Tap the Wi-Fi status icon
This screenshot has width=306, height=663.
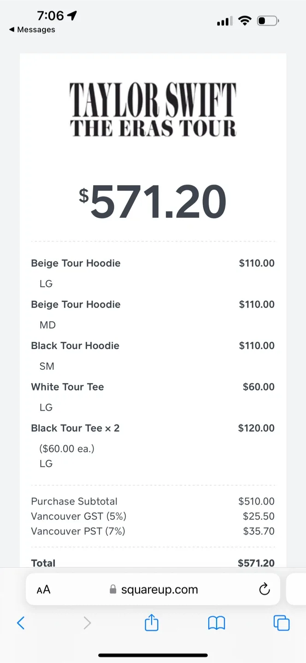click(245, 21)
